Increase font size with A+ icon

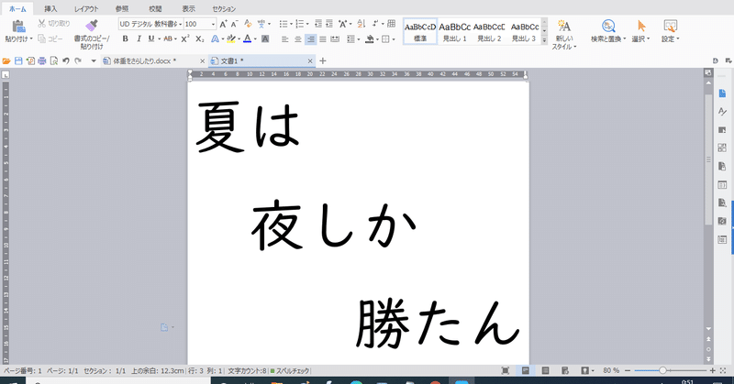[x=223, y=24]
